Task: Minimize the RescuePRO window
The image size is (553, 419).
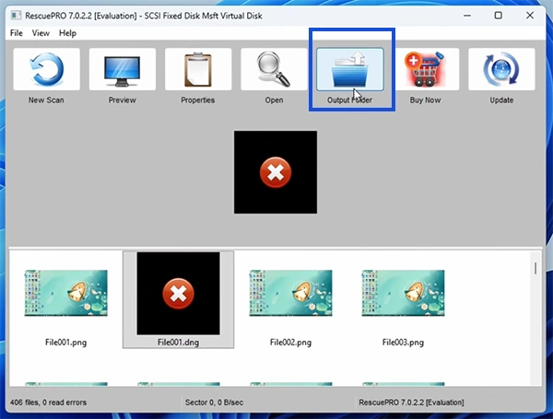Action: (467, 16)
